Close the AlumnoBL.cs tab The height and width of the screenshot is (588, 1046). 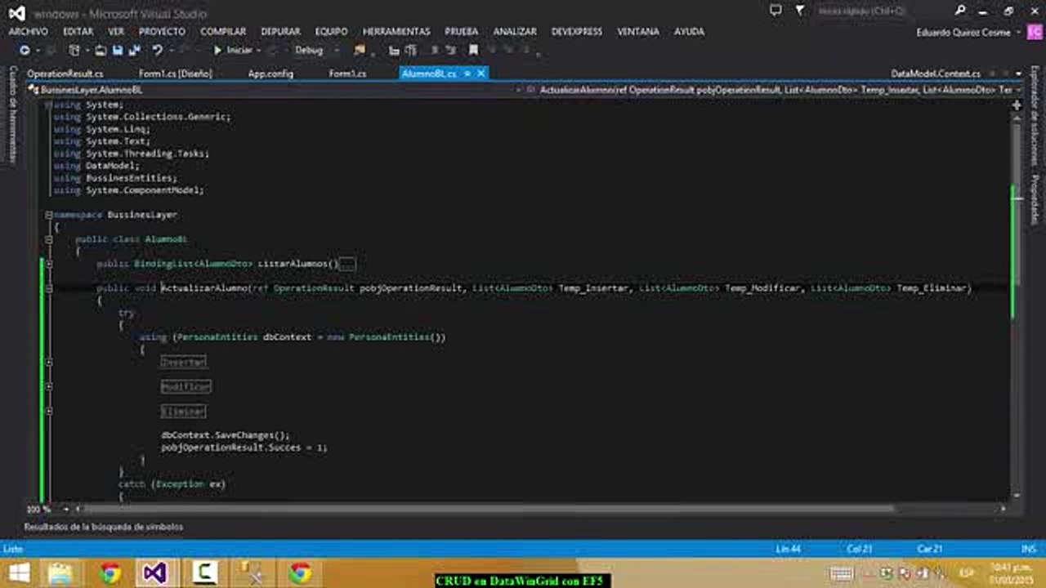481,73
